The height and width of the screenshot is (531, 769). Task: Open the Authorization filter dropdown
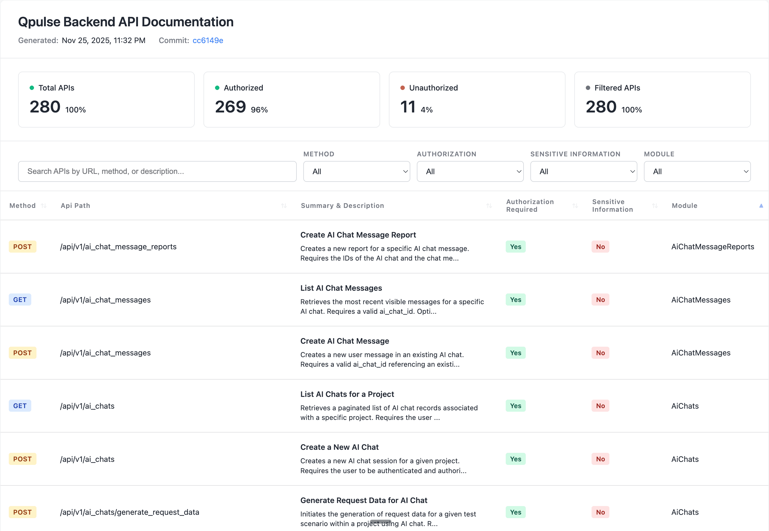[x=470, y=171]
